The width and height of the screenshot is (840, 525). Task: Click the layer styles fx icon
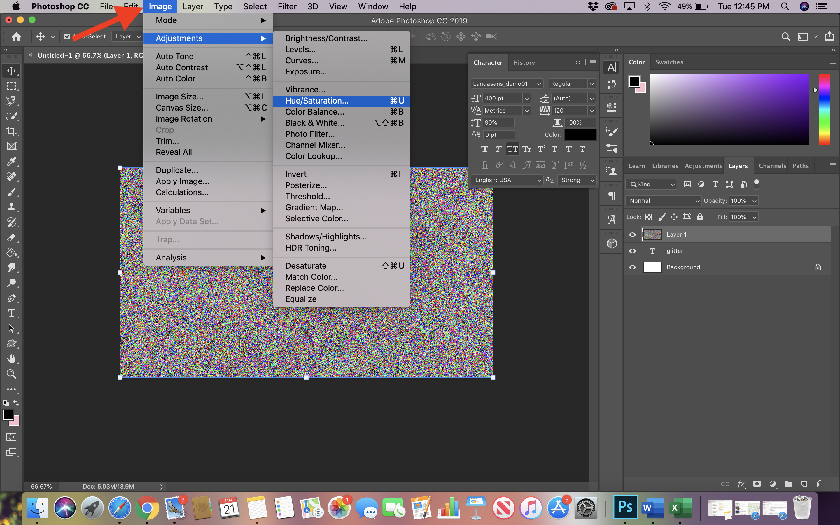click(x=741, y=484)
